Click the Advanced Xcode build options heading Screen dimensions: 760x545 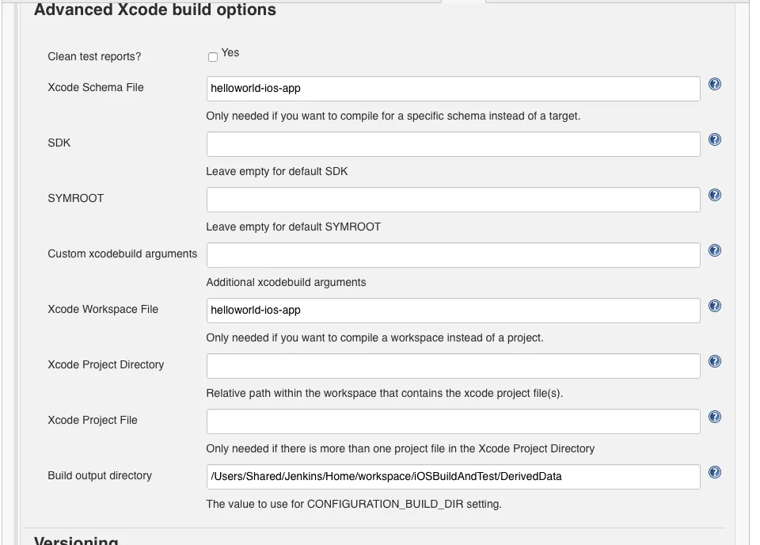coord(155,10)
